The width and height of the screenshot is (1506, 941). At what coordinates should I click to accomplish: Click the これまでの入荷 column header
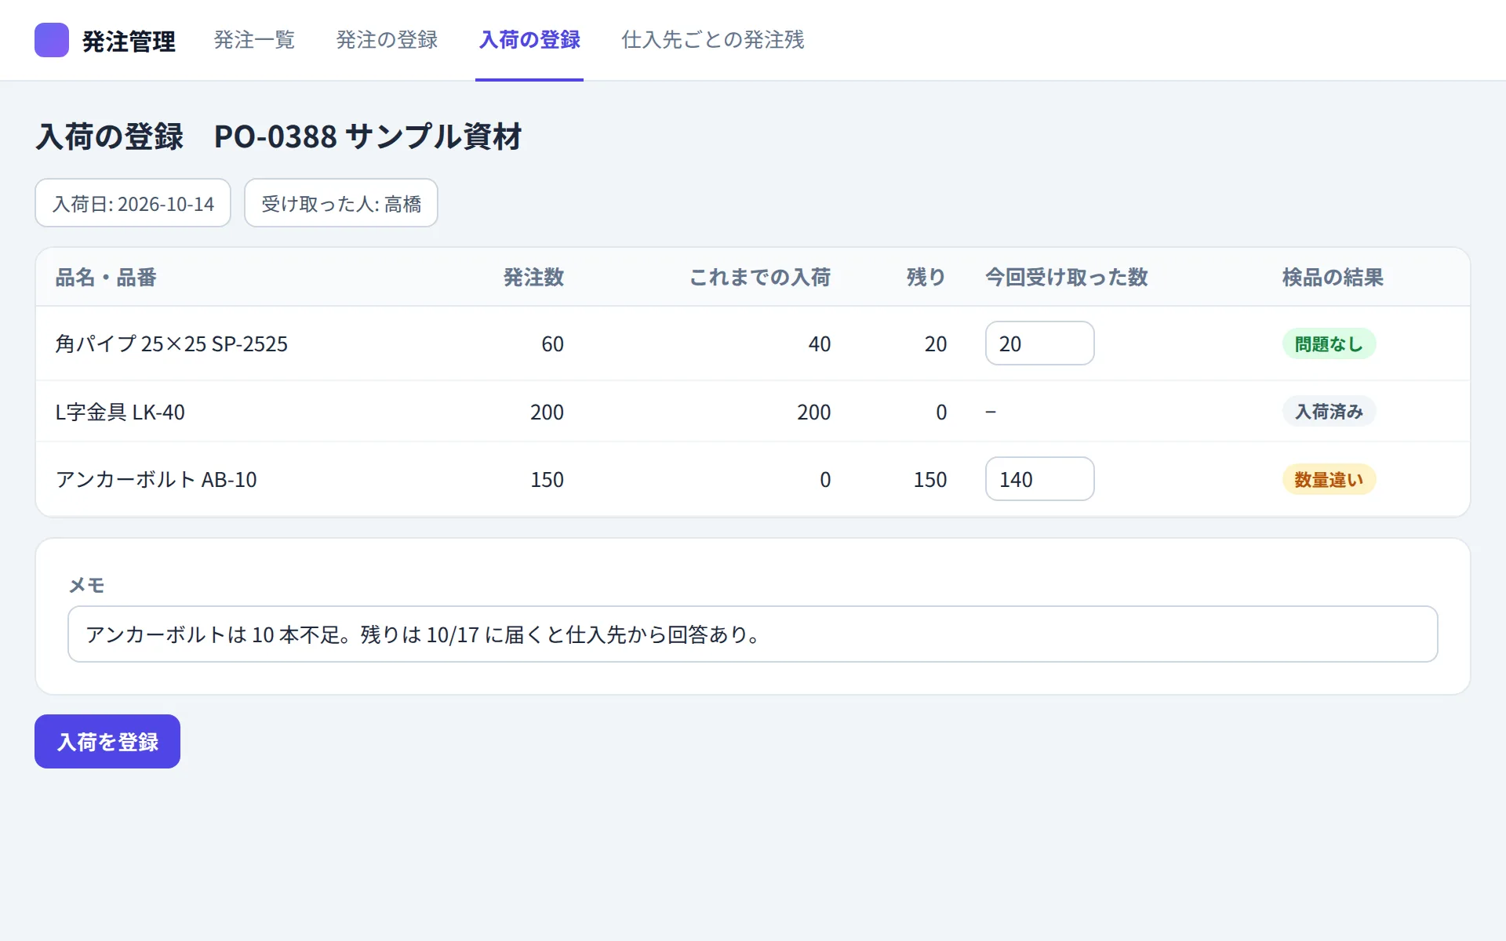tap(759, 278)
